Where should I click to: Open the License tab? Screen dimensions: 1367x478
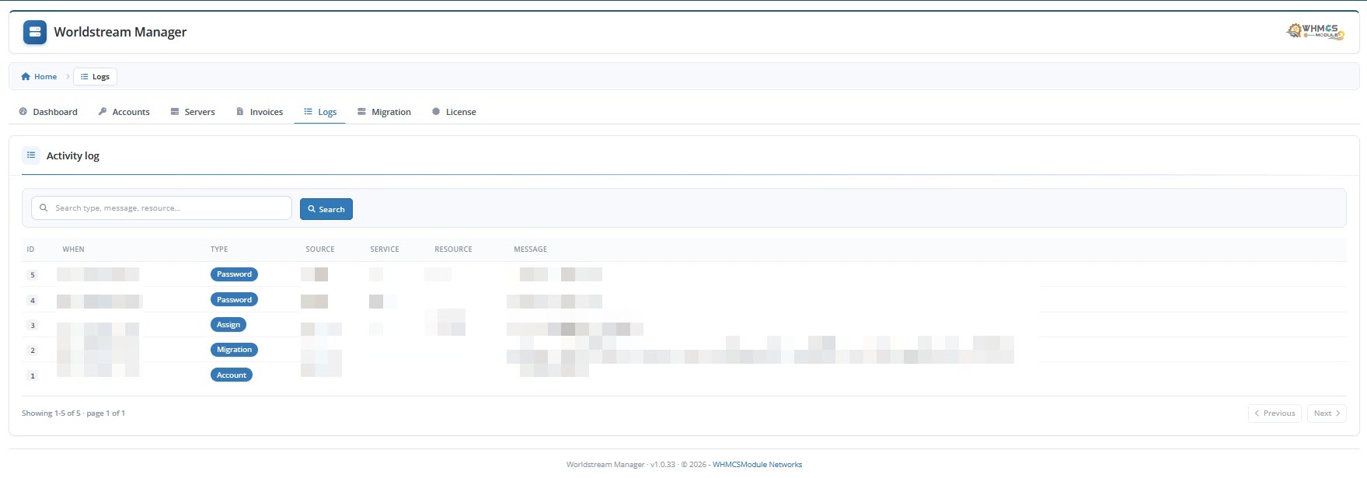click(x=454, y=112)
